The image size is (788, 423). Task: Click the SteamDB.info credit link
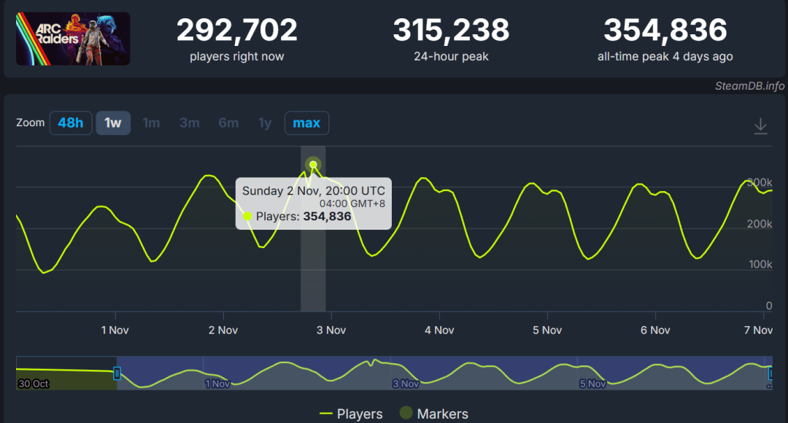coord(750,86)
